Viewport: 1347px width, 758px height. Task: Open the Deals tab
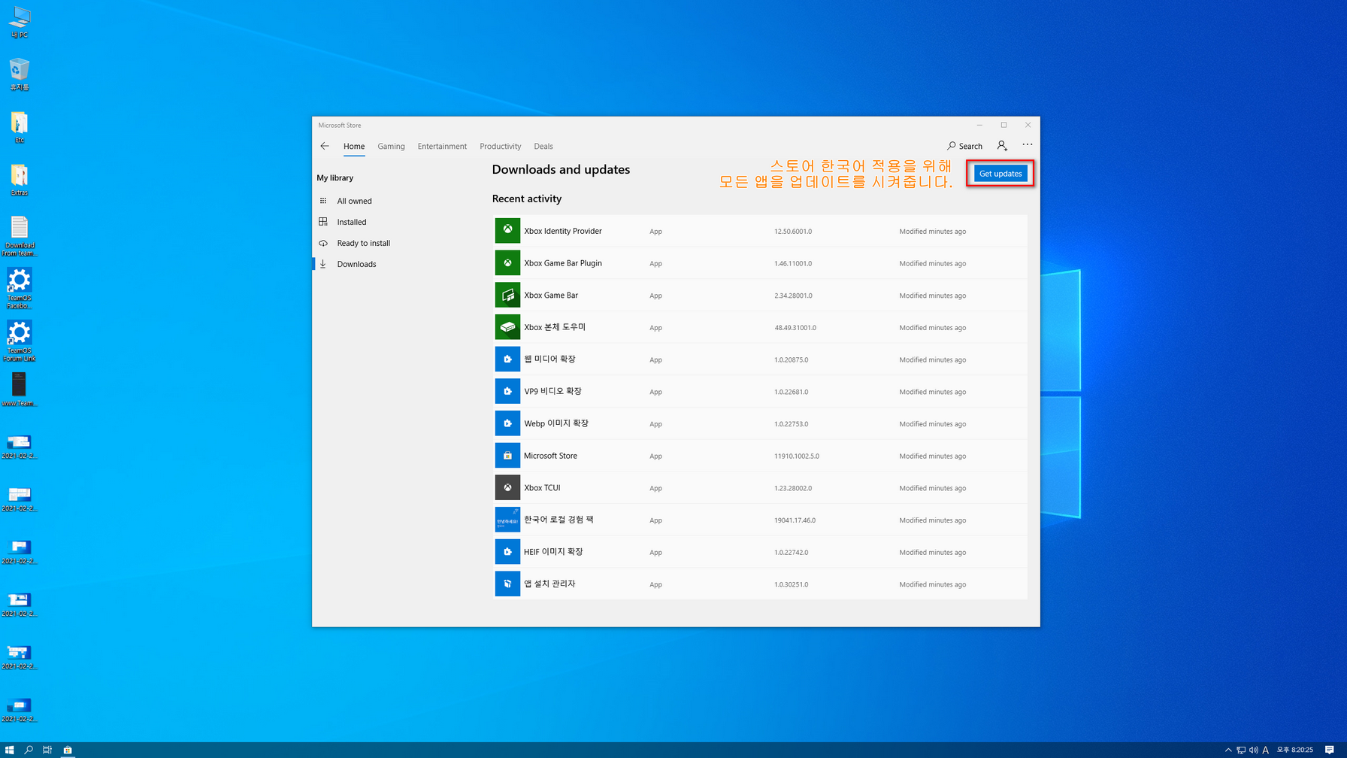pos(543,146)
